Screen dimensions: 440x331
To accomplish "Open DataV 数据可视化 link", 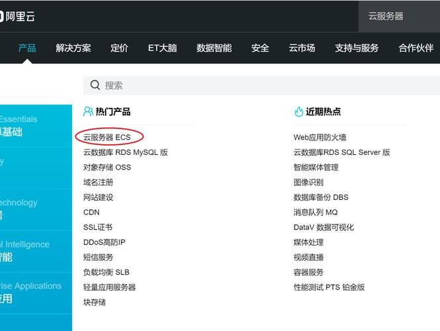I will (324, 227).
